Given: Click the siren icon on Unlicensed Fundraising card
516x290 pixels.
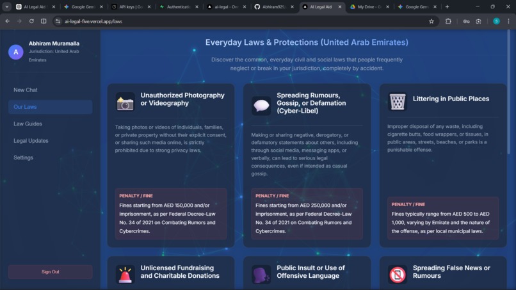Looking at the screenshot, I should (125, 274).
